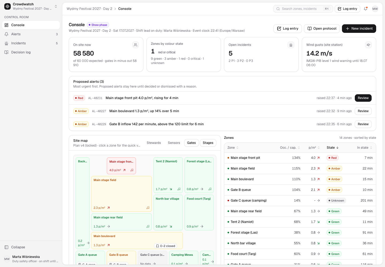Select Console in the sidebar
Screen dimensions: 385x267
[31, 25]
